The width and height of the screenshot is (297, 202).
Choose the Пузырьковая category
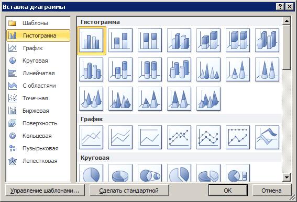[x=38, y=148]
